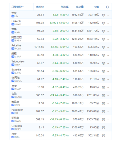Click alarm clock icon in AAPL row
120x141 pixels.
[x=103, y=31]
